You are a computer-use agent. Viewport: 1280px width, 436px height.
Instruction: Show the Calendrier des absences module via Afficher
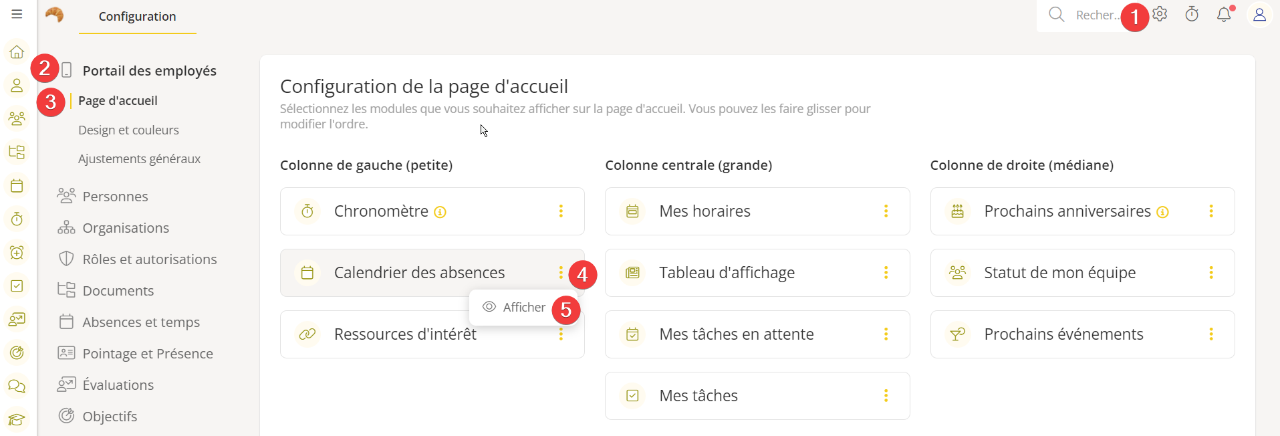point(515,307)
